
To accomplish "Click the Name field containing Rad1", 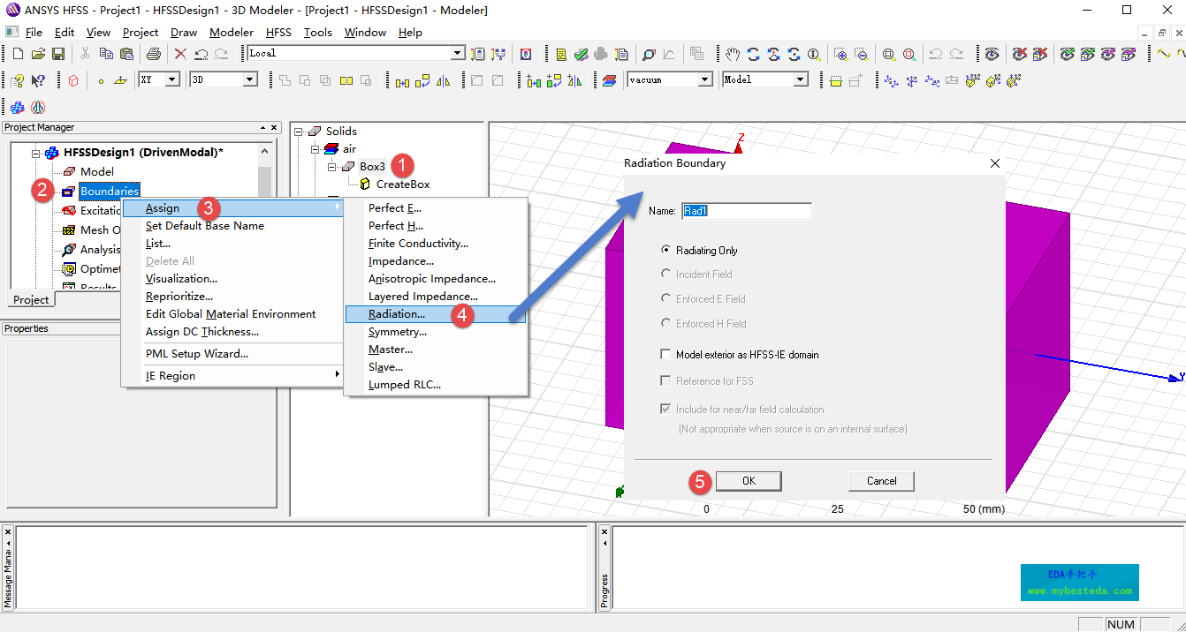I will [x=746, y=211].
